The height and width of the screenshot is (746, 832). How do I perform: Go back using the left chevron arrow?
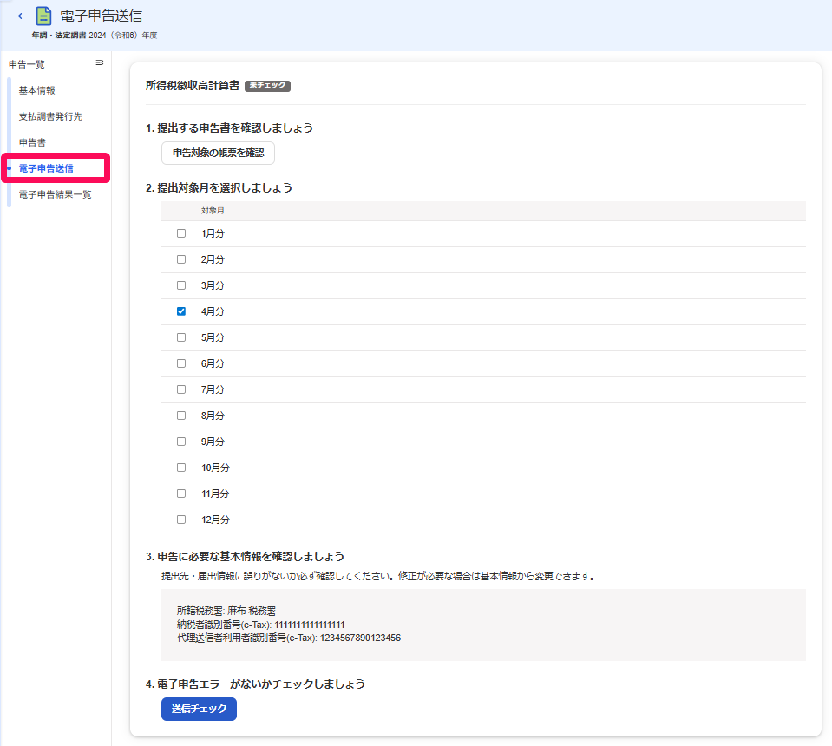point(20,16)
